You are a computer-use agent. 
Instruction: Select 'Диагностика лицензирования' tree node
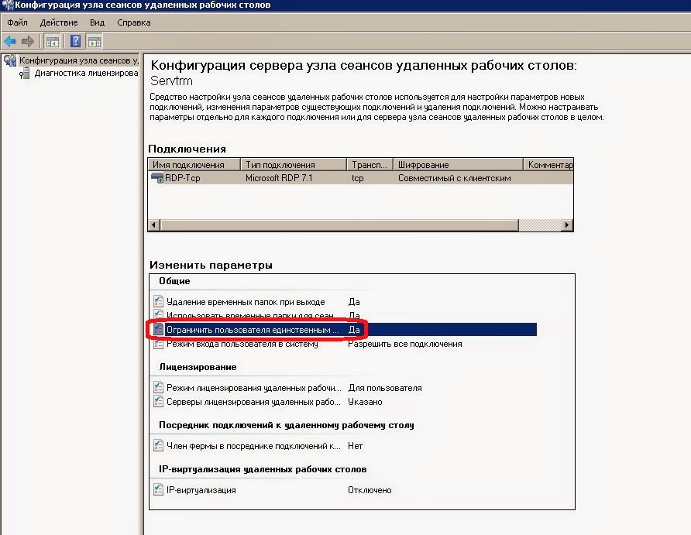[x=87, y=73]
